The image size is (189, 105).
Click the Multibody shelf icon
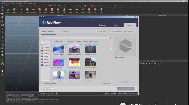14,10
